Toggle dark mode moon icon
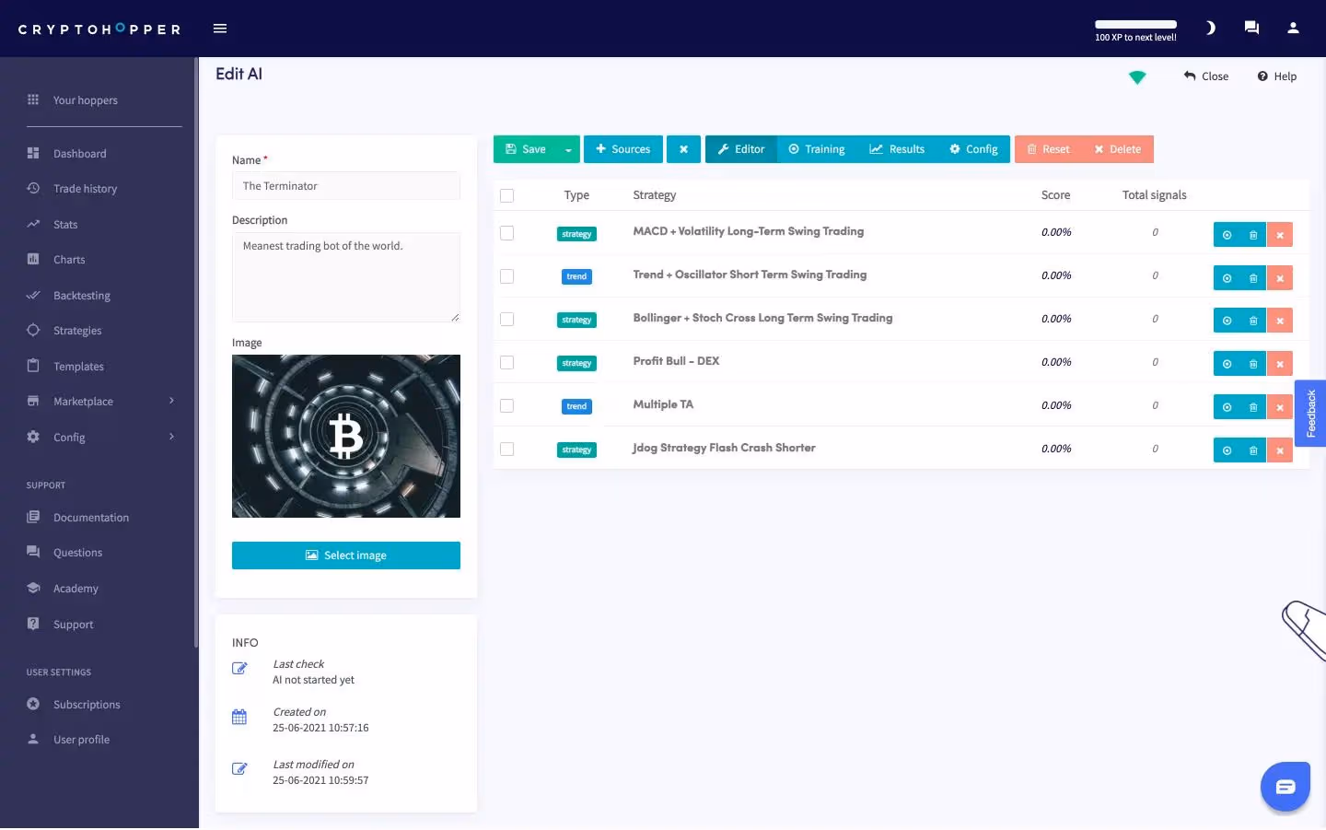 coord(1210,28)
